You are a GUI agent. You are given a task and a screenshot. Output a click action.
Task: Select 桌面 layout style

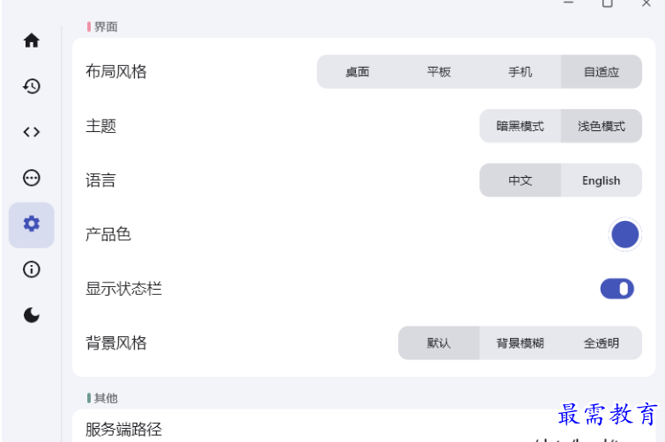pyautogui.click(x=358, y=71)
